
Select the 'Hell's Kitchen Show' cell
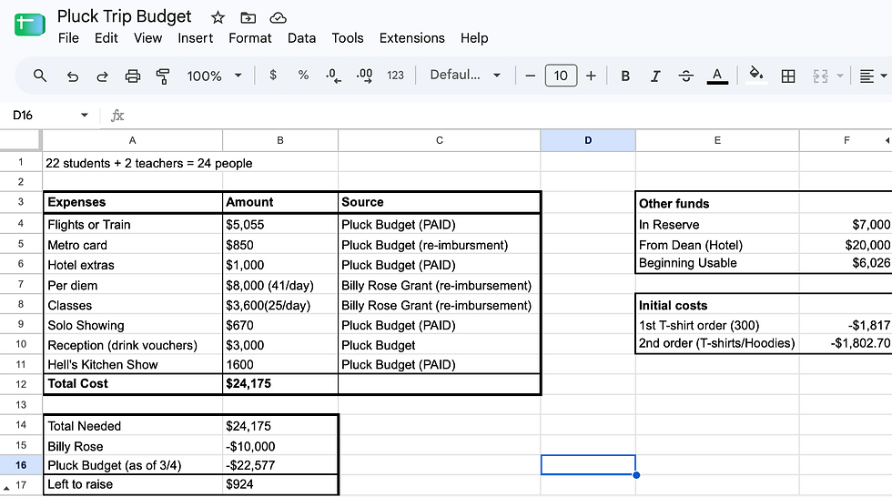133,364
